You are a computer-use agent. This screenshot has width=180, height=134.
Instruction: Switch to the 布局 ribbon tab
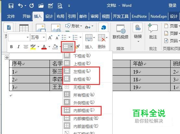point(61,16)
